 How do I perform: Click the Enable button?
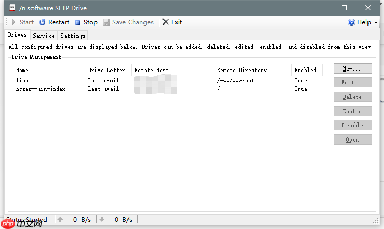[x=353, y=111]
